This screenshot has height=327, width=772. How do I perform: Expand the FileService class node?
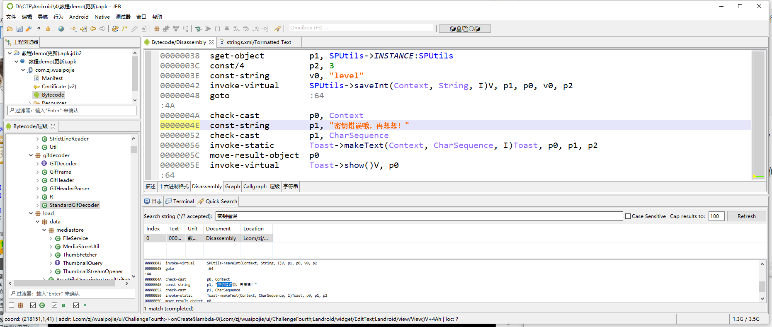(x=51, y=238)
